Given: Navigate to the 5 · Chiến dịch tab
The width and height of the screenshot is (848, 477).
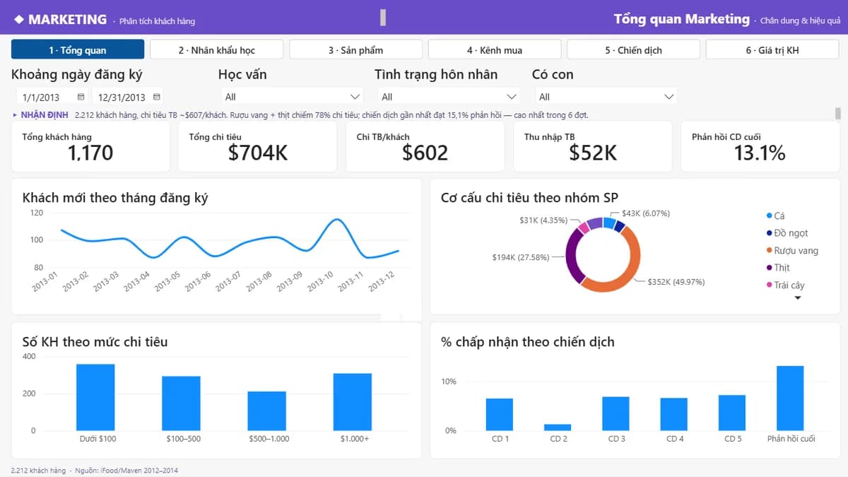Looking at the screenshot, I should tap(633, 49).
